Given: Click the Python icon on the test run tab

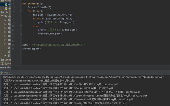Looking at the screenshot, I should 1,73.
